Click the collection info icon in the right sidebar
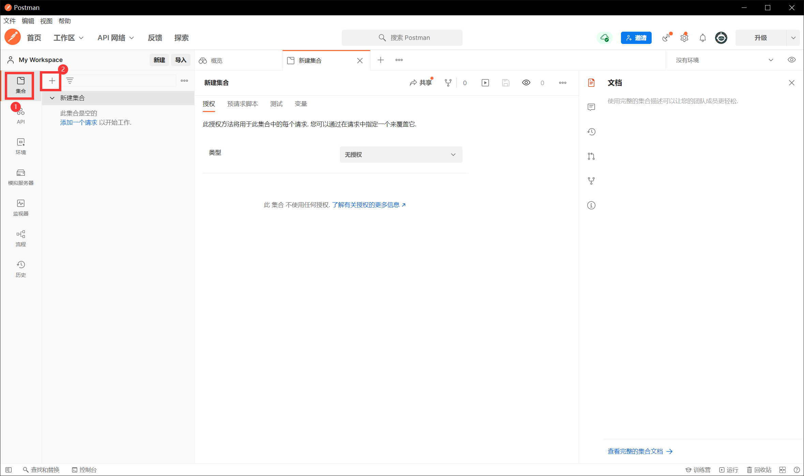804x476 pixels. (591, 205)
